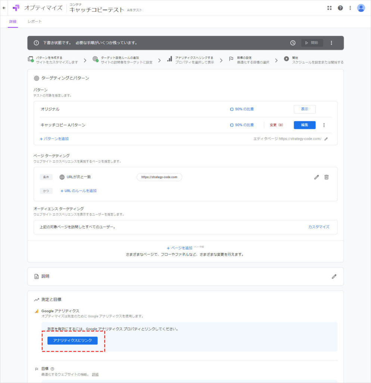371x383 pixels.
Task: Open the help question mark icon
Action: pos(340,8)
